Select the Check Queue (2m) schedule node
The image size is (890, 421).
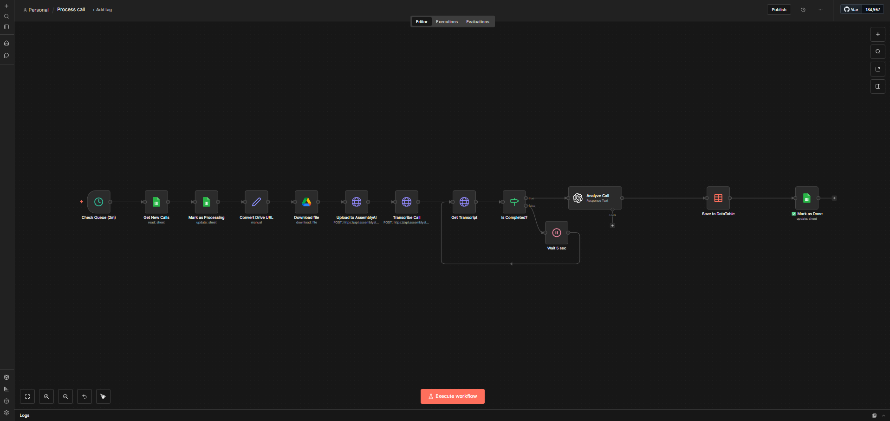pos(99,202)
